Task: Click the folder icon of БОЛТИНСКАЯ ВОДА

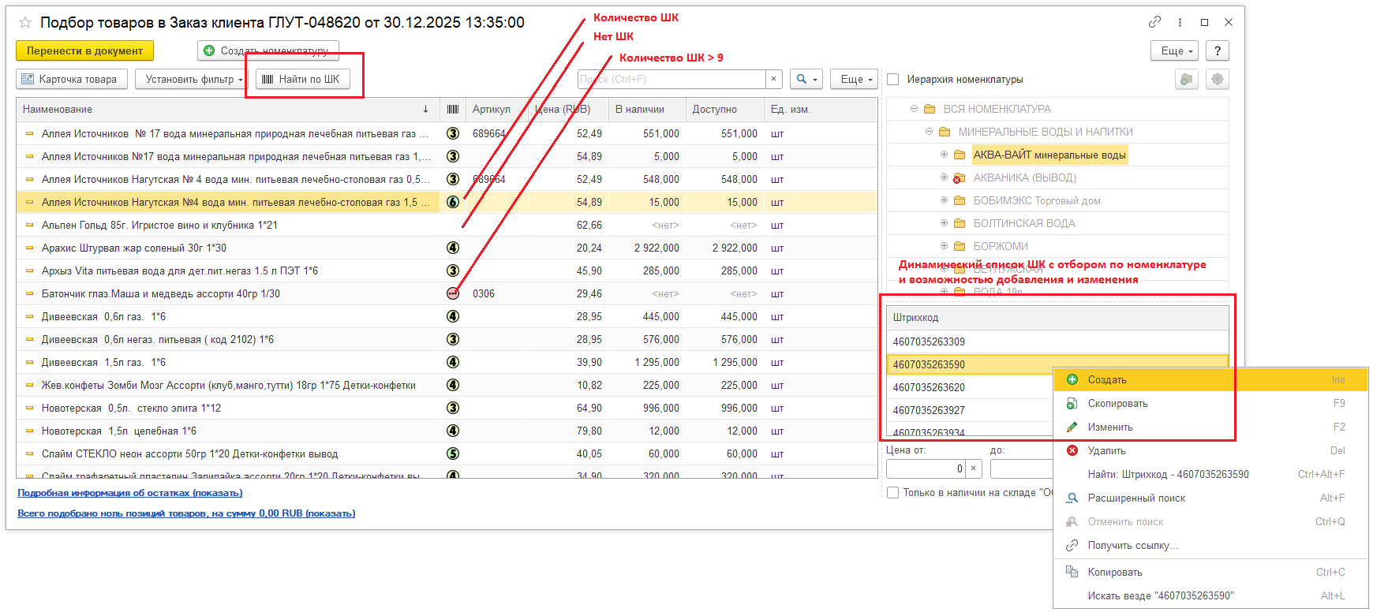Action: pyautogui.click(x=960, y=223)
